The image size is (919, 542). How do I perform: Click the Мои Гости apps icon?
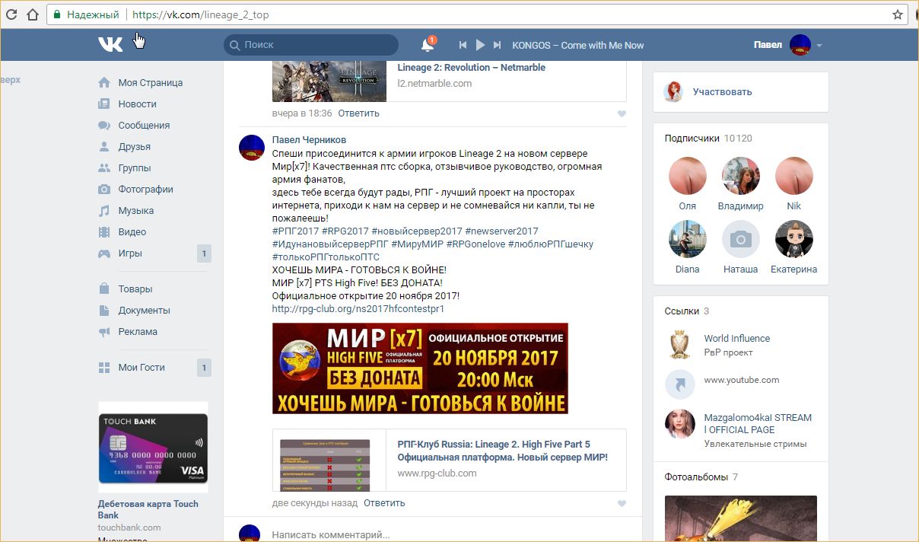104,367
